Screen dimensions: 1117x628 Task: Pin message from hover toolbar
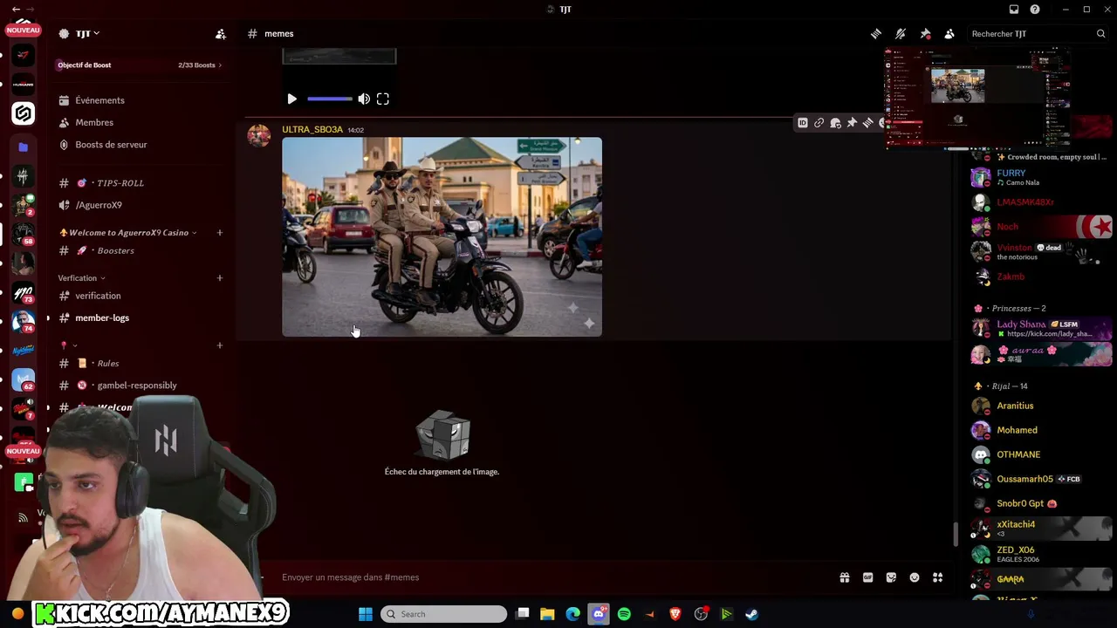pyautogui.click(x=852, y=123)
